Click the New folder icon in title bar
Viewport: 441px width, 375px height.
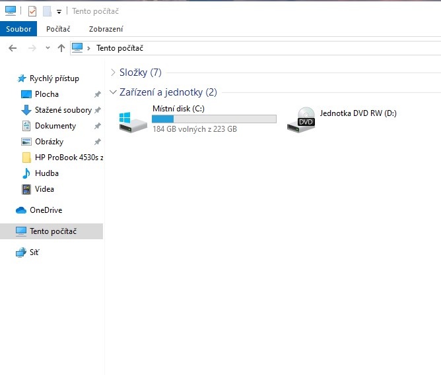(47, 11)
